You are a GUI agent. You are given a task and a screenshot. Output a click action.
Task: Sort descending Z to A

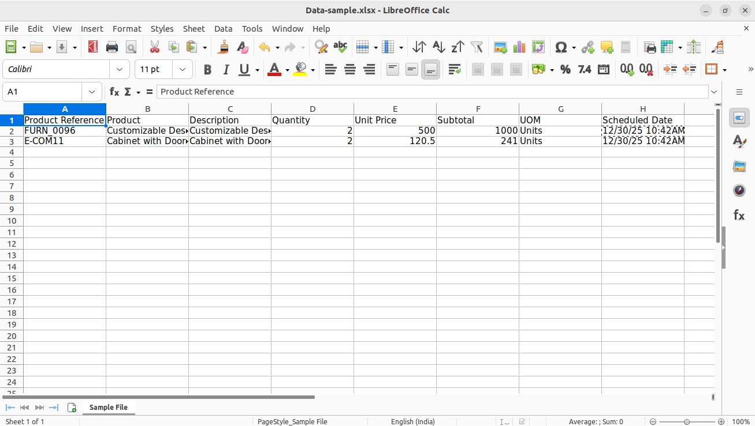tap(458, 47)
